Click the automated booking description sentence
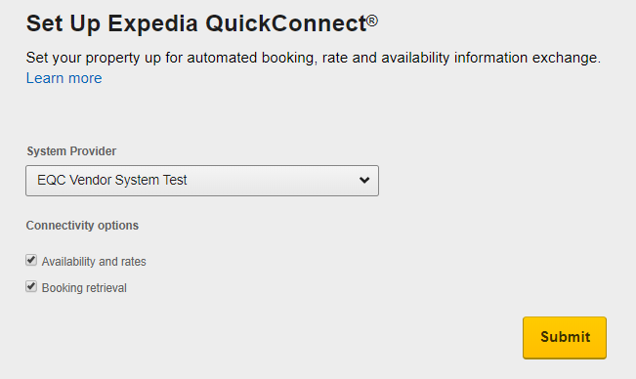Screen dimensions: 636x379 [x=314, y=58]
